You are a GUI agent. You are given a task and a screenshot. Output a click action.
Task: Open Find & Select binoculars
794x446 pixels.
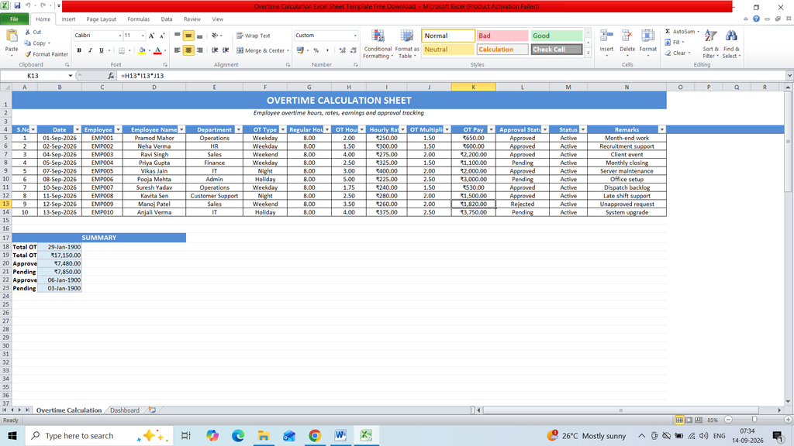(x=731, y=44)
